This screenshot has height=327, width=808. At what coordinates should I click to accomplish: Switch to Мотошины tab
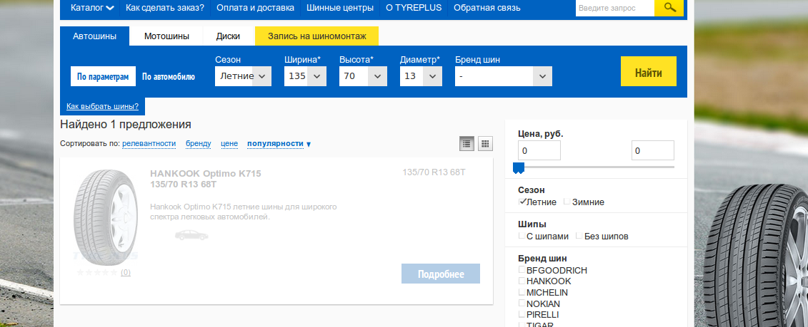tap(166, 36)
